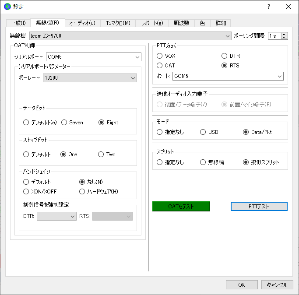The image size is (299, 295).
Task: Open the オーディオ(u) tab
Action: pos(82,23)
